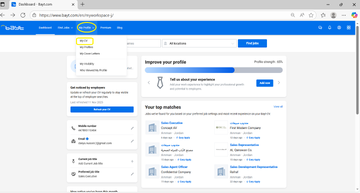Select My Profiles menu item
This screenshot has width=360, height=193.
coord(86,47)
